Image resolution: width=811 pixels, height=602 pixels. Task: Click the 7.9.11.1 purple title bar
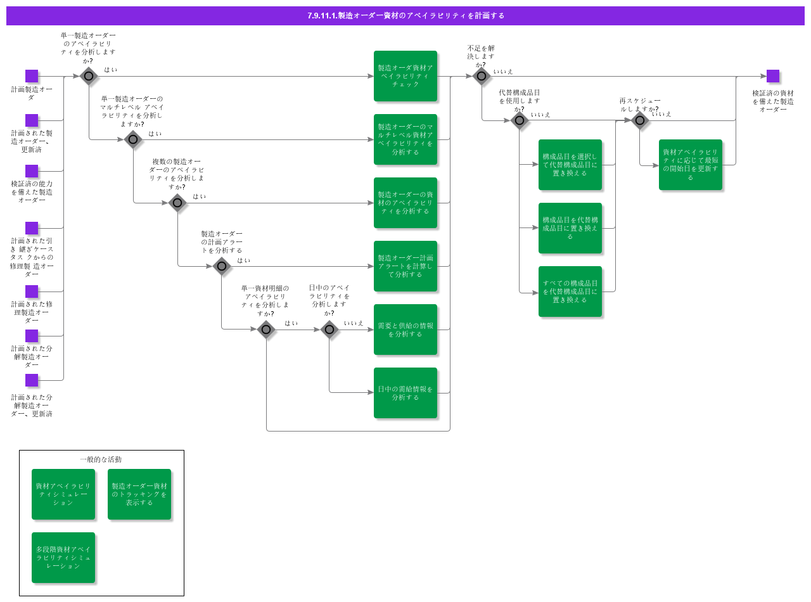[405, 14]
